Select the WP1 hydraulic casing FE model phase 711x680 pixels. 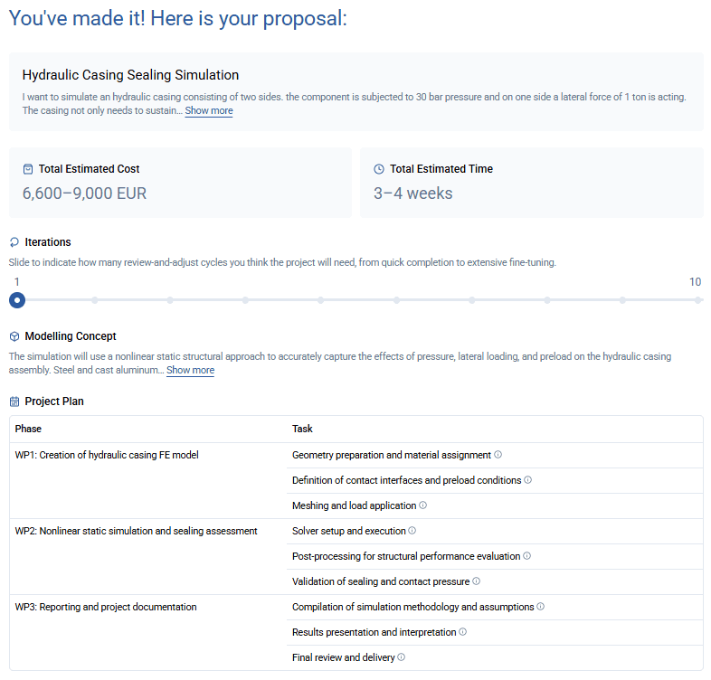click(x=107, y=455)
